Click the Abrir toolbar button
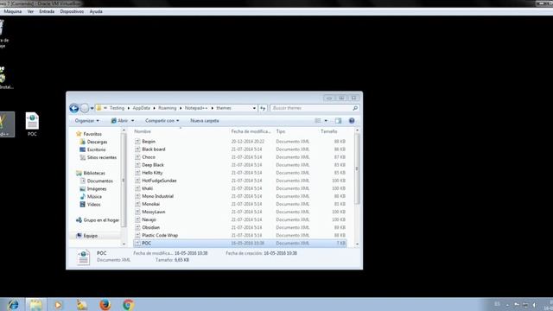Screen dimensions: 553x311 [119, 121]
